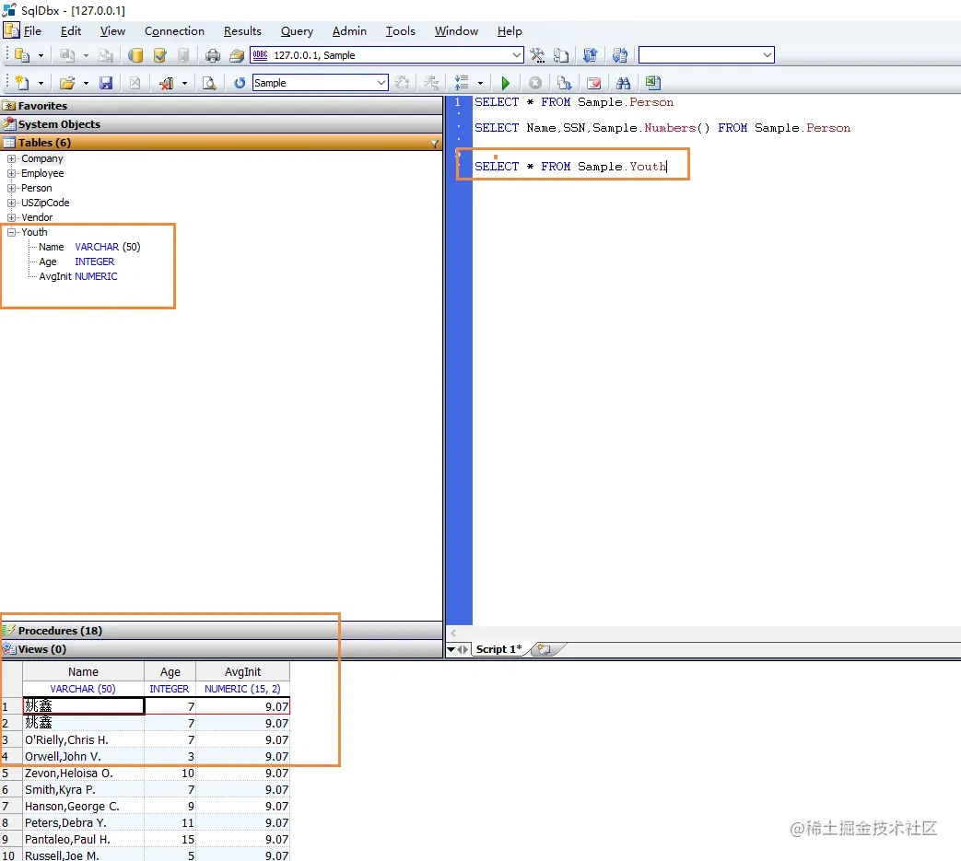Click the Open script folder icon

pos(67,83)
